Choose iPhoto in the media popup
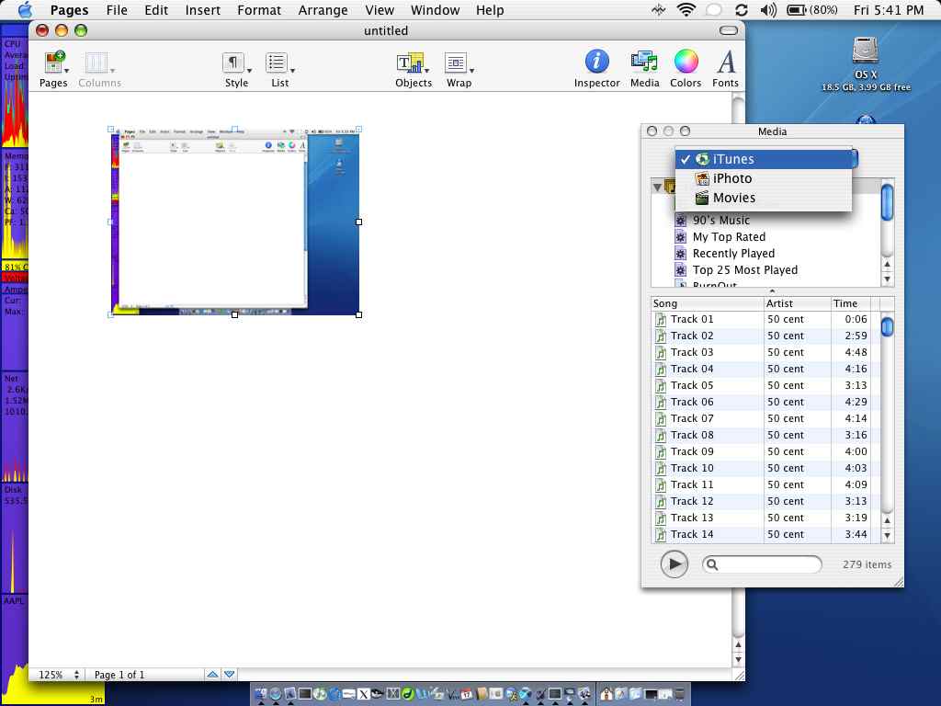The height and width of the screenshot is (706, 941). click(764, 178)
